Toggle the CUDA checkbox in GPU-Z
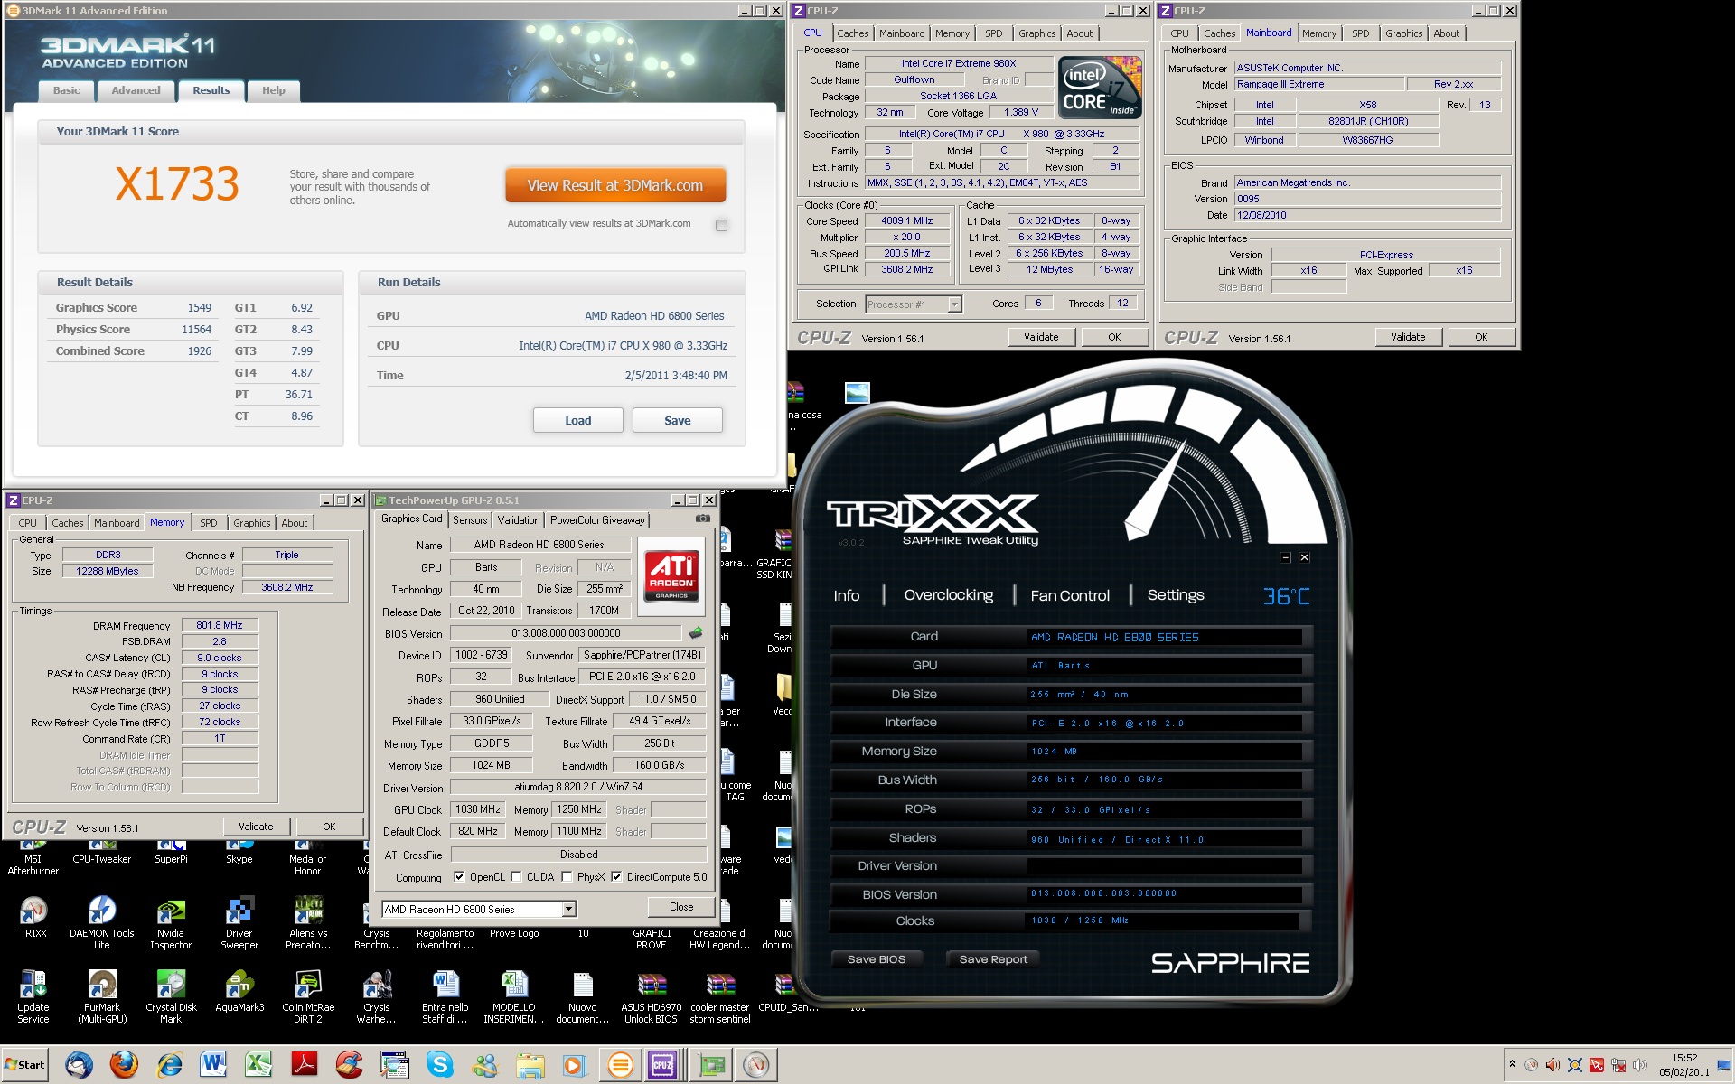This screenshot has height=1084, width=1735. click(516, 876)
